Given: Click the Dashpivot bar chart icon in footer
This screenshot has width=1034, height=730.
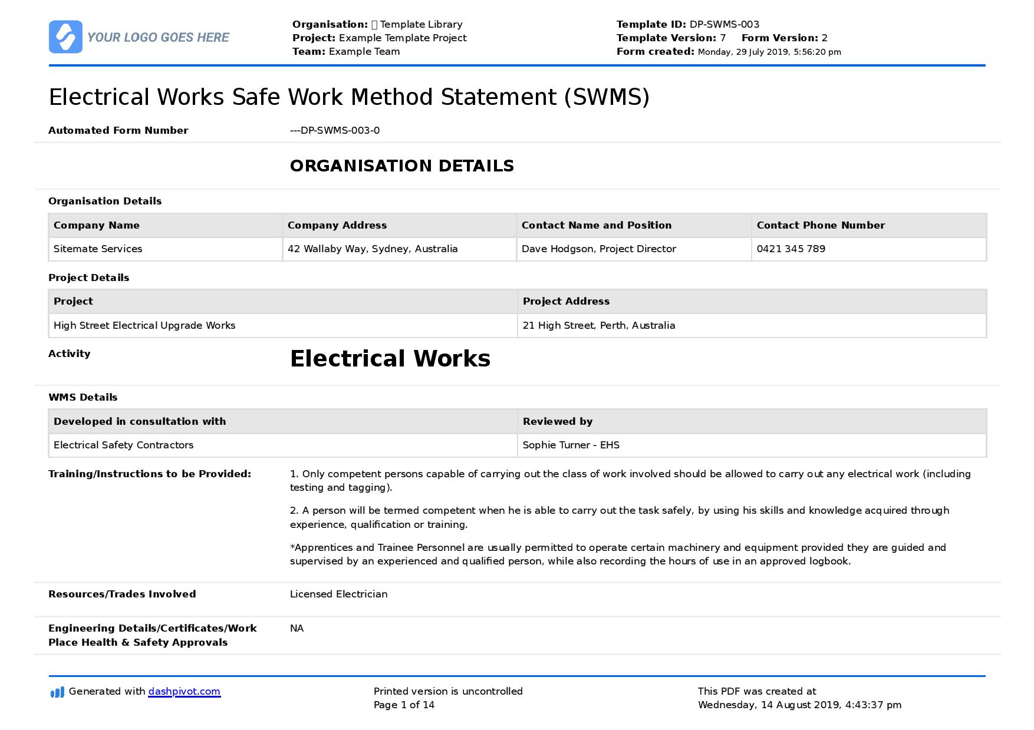Looking at the screenshot, I should 57,692.
